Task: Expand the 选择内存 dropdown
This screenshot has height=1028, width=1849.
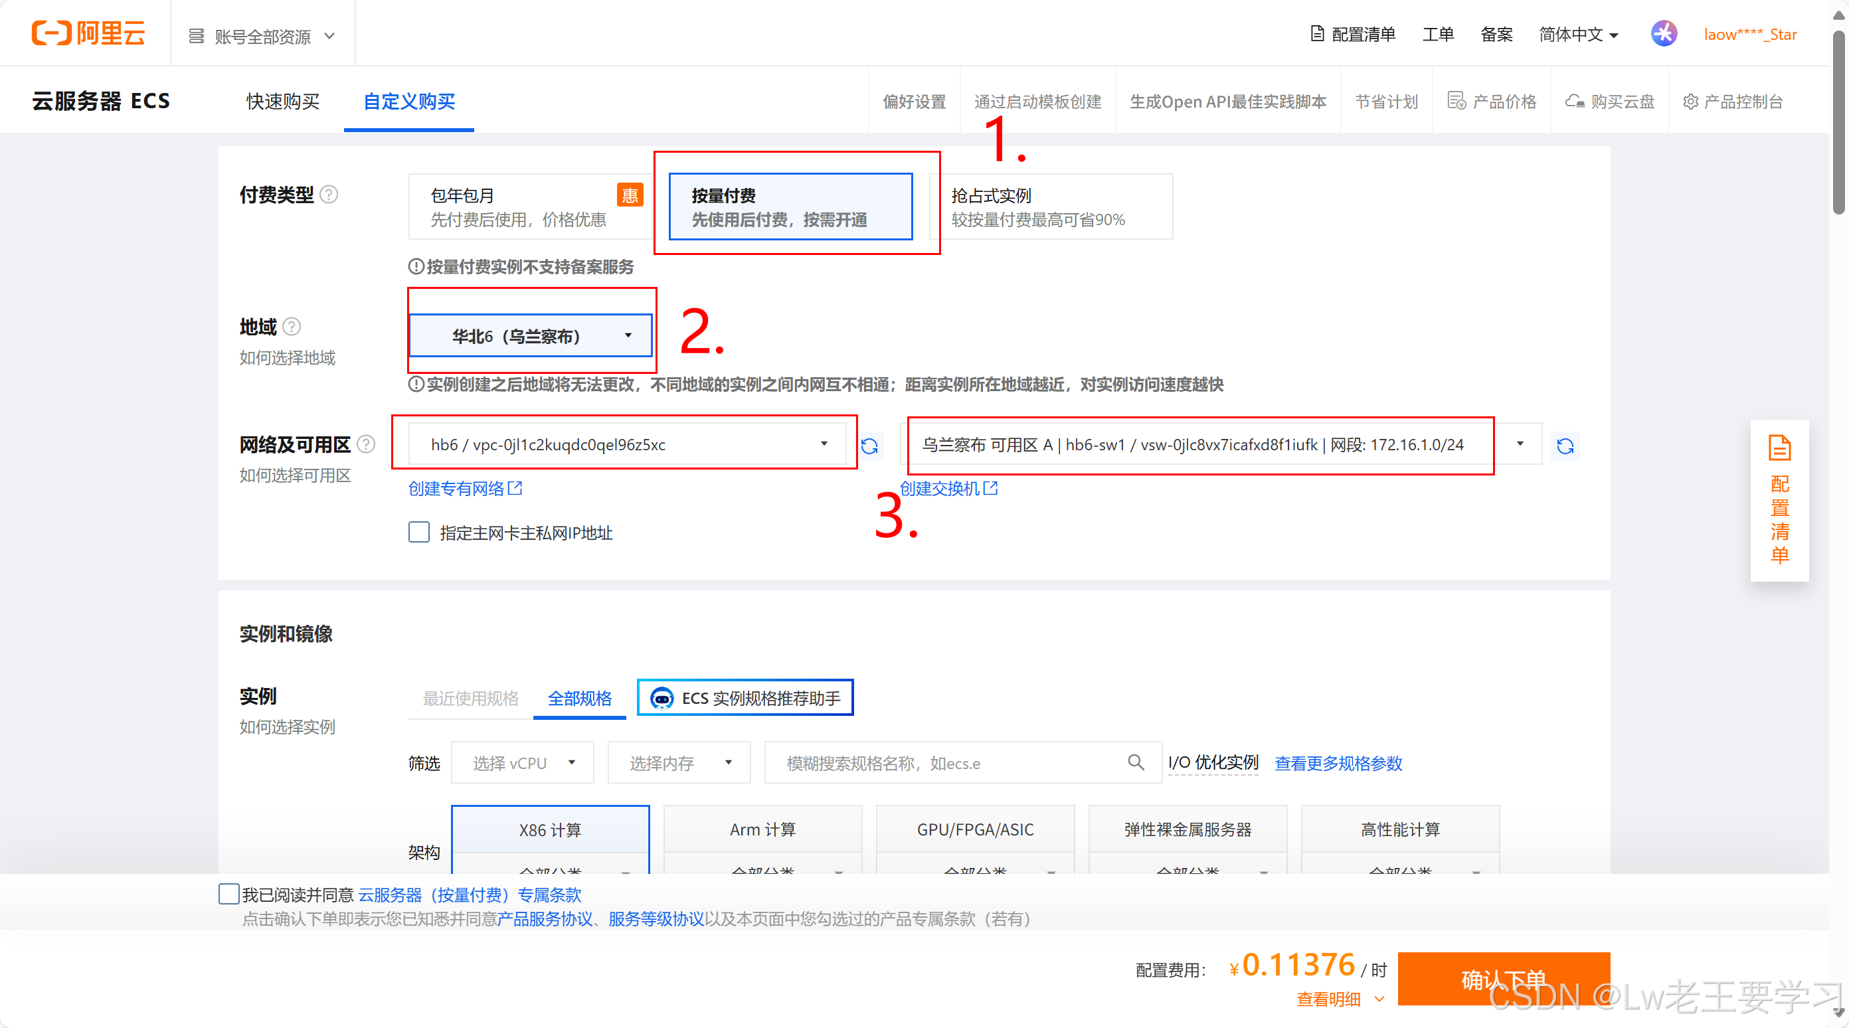Action: coord(678,762)
